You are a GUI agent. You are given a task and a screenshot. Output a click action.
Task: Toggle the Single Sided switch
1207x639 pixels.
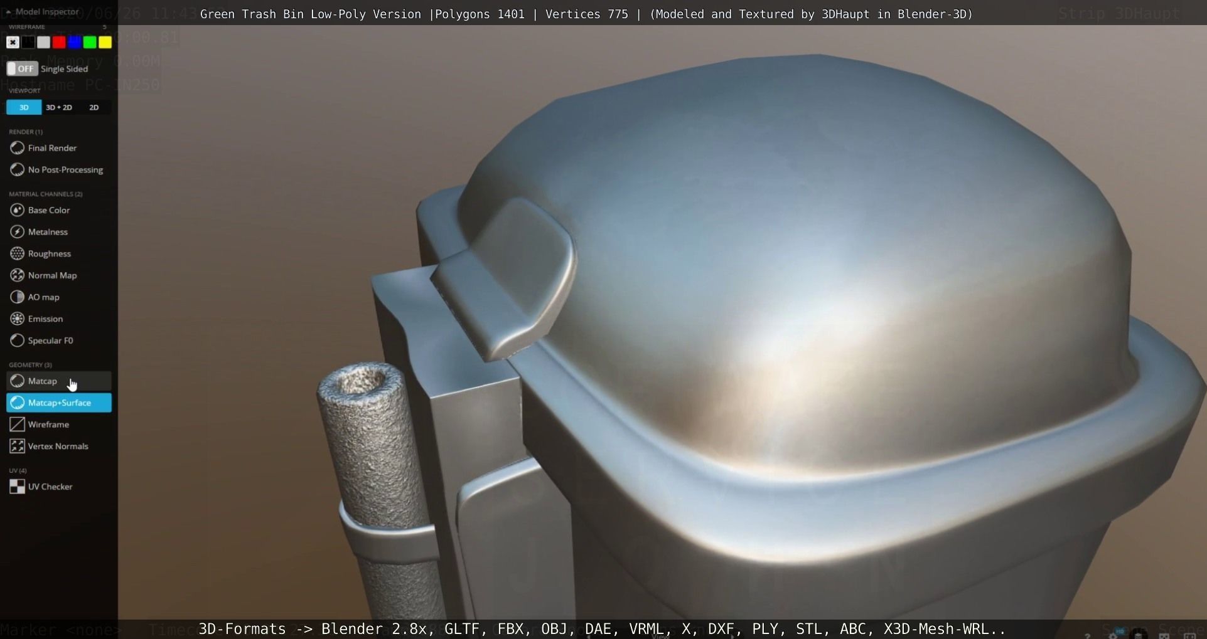pos(22,68)
